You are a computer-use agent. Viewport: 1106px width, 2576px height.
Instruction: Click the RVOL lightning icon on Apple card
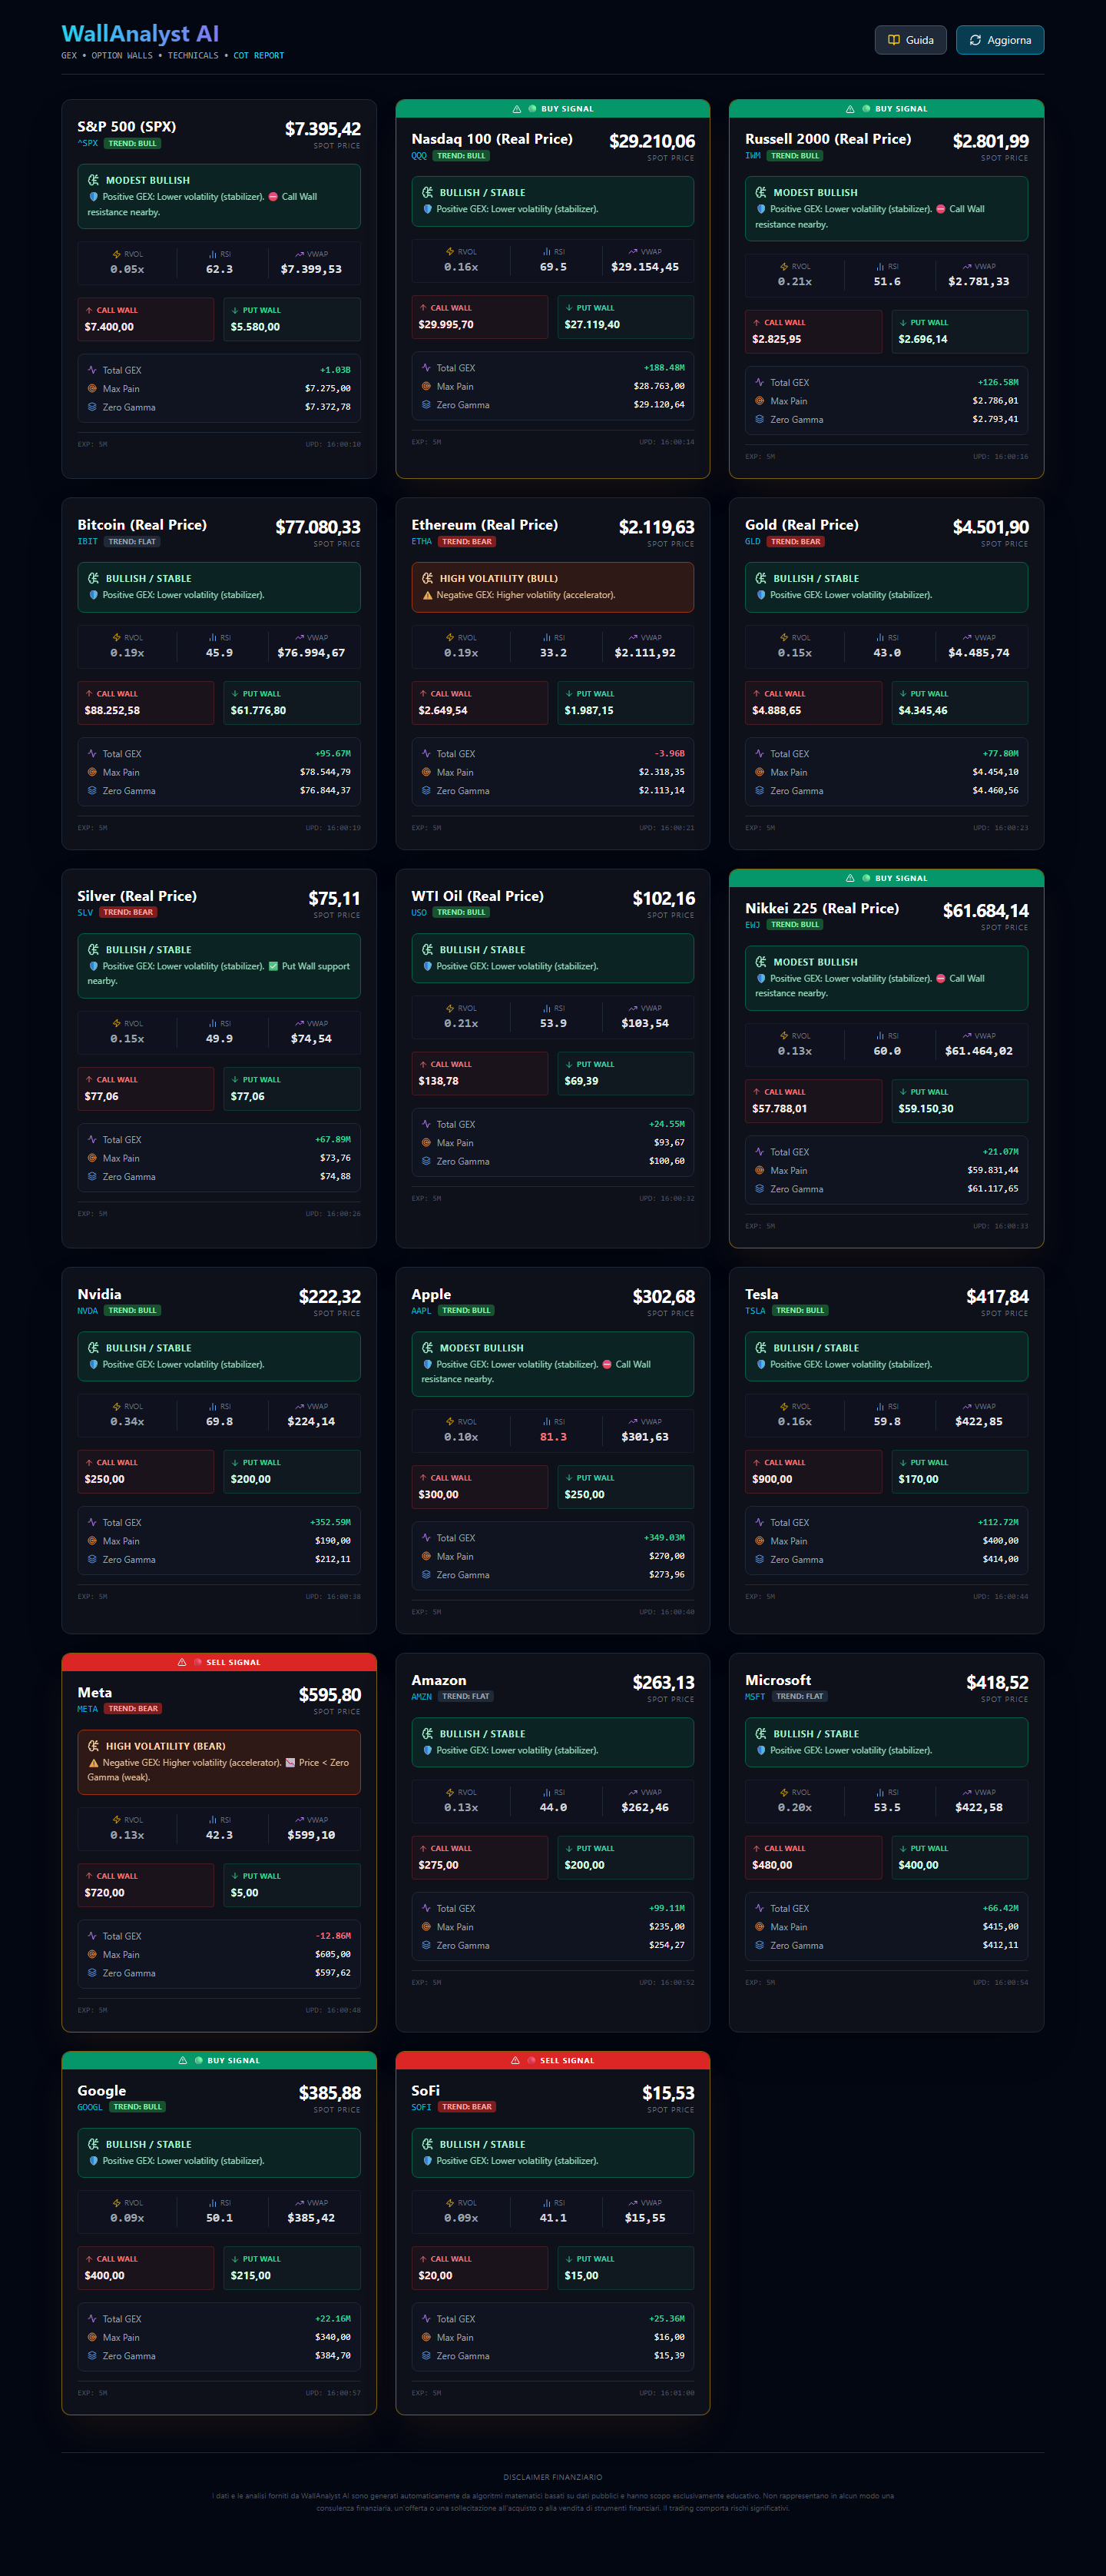tap(451, 1422)
